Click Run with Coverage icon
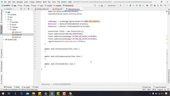Viewport: 170px width, 96px height. pos(133,5)
